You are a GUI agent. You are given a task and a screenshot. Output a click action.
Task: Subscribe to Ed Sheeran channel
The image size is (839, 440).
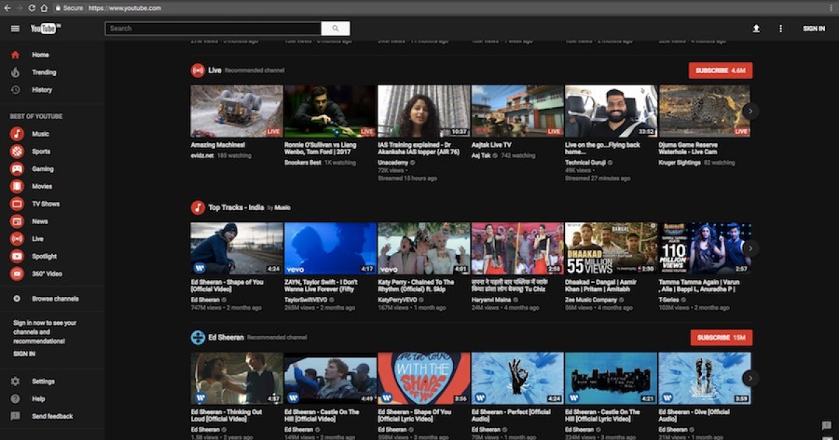pyautogui.click(x=722, y=337)
